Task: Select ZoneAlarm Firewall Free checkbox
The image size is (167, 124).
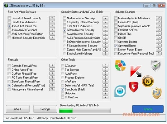Action: pyautogui.click(x=9, y=82)
